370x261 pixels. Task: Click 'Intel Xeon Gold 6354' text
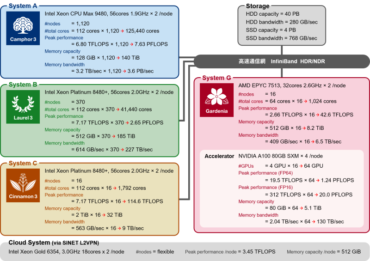point(34,252)
